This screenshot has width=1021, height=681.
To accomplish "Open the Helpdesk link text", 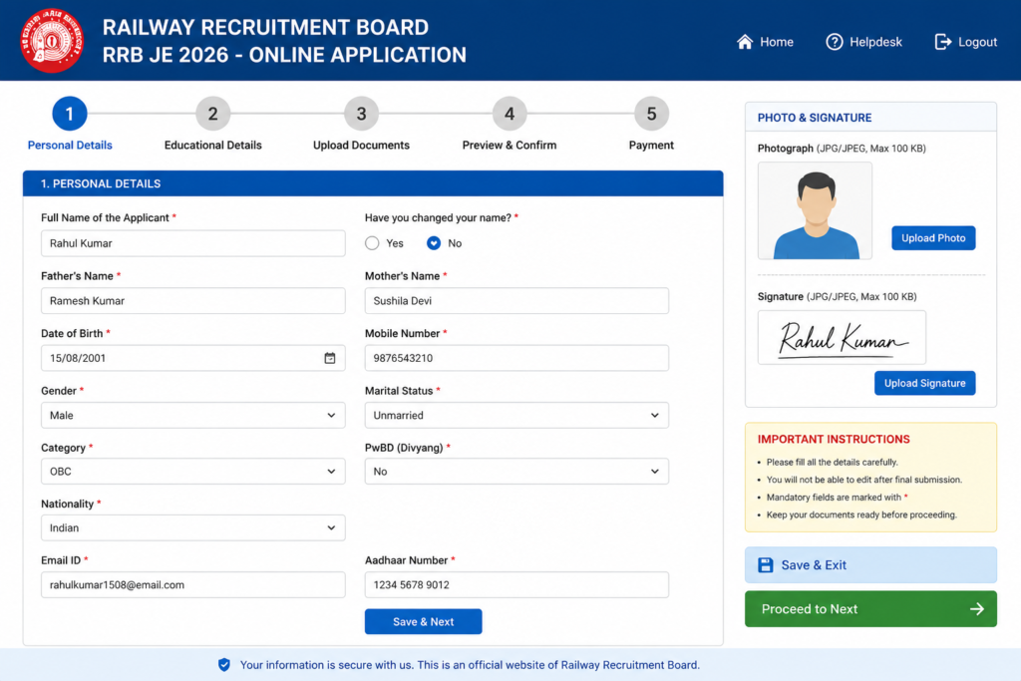I will [x=875, y=42].
